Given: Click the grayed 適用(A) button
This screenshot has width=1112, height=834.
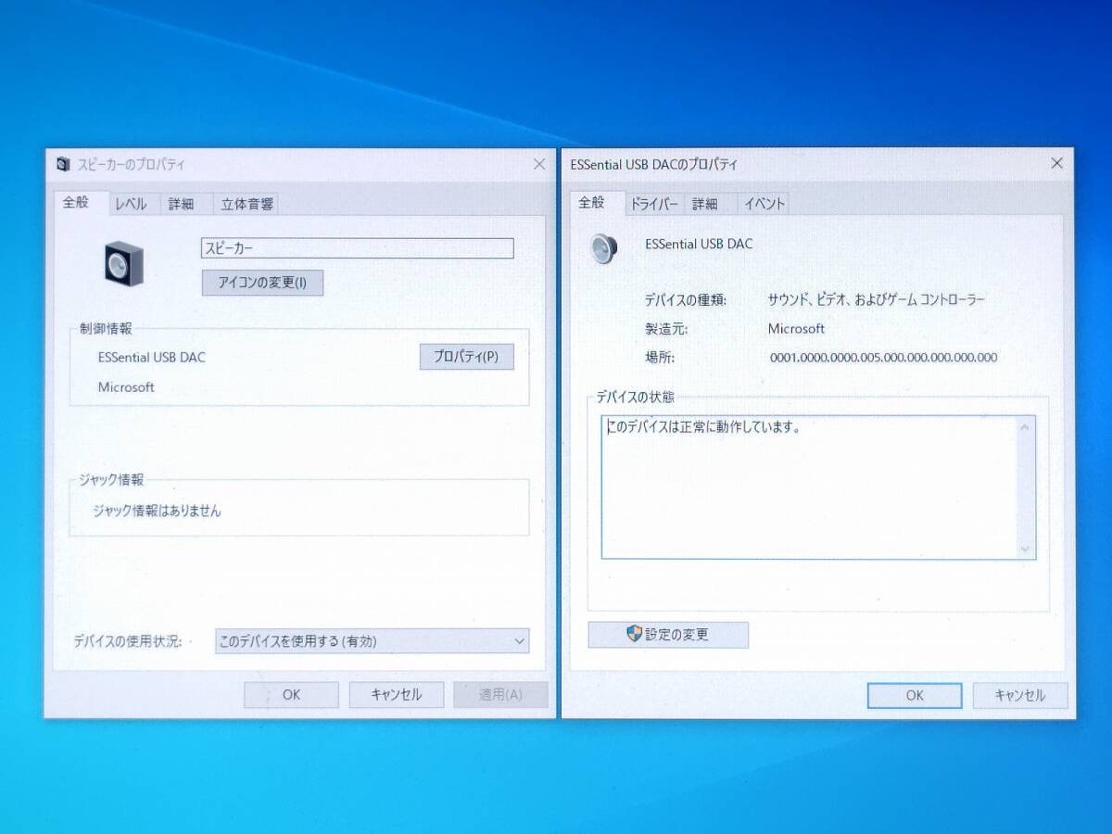Looking at the screenshot, I should tap(500, 695).
